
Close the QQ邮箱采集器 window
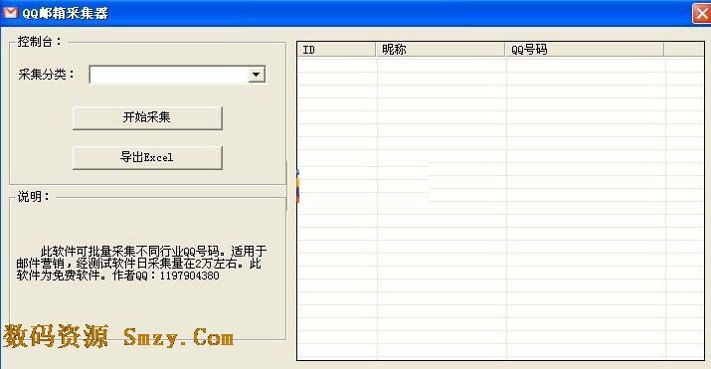click(x=701, y=13)
